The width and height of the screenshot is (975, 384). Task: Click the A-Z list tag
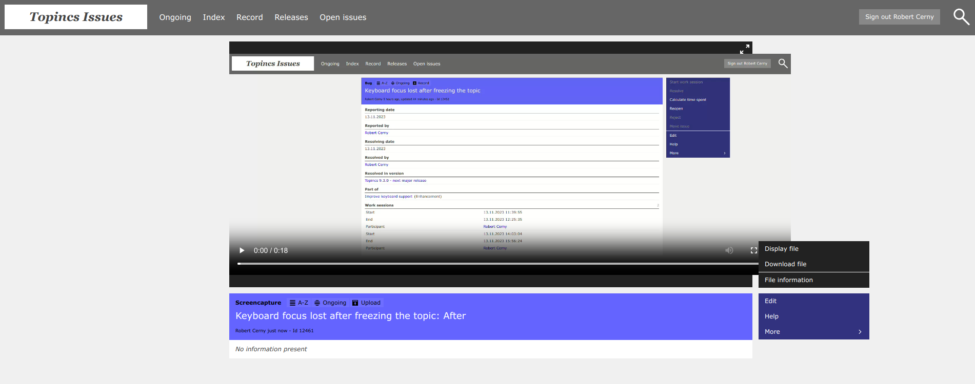click(x=299, y=303)
